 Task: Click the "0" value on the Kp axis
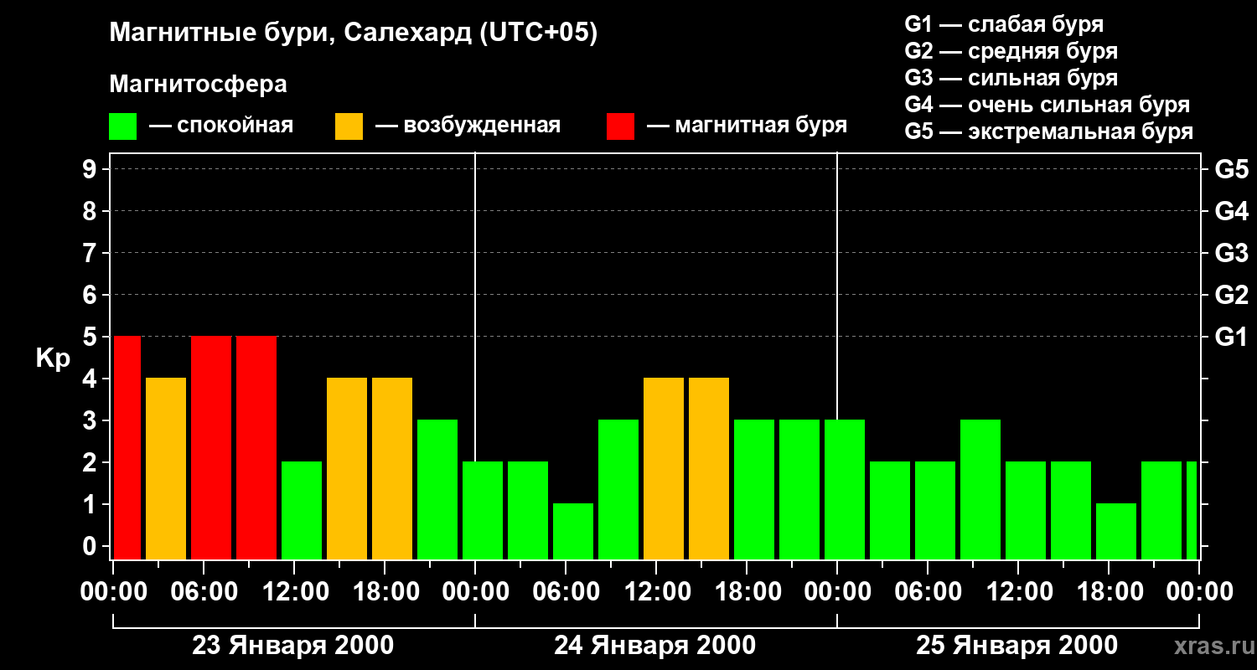click(91, 546)
